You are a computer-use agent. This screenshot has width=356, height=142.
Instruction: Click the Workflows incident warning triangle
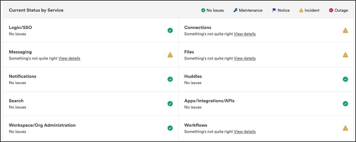[x=345, y=128]
